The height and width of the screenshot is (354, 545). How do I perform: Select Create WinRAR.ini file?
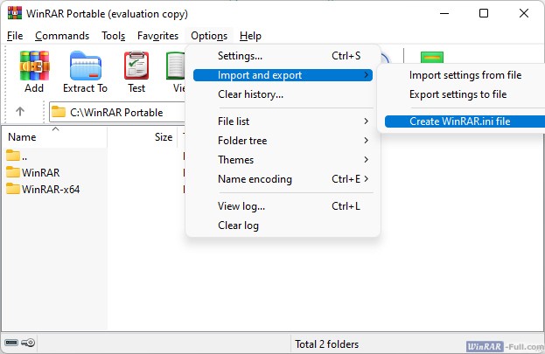pyautogui.click(x=459, y=121)
